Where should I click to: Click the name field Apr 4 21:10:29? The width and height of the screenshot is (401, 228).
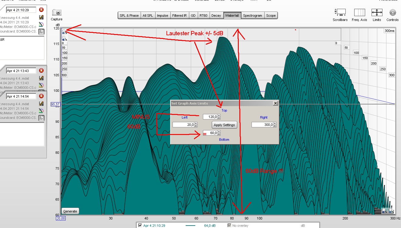(21, 10)
